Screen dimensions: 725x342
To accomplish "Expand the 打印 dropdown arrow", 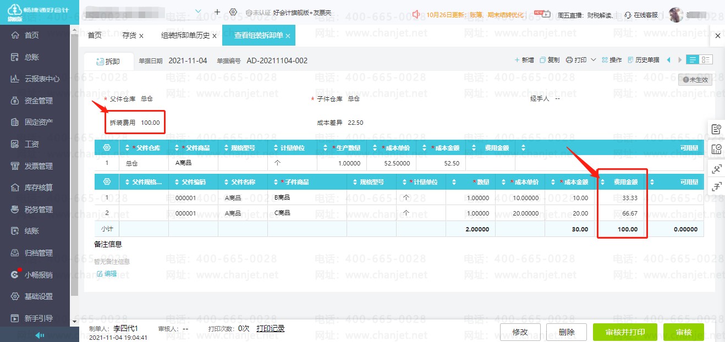I will 593,60.
